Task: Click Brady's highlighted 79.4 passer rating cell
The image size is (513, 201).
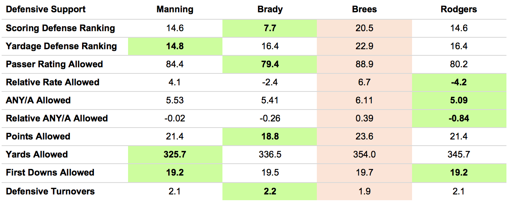Action: (270, 64)
